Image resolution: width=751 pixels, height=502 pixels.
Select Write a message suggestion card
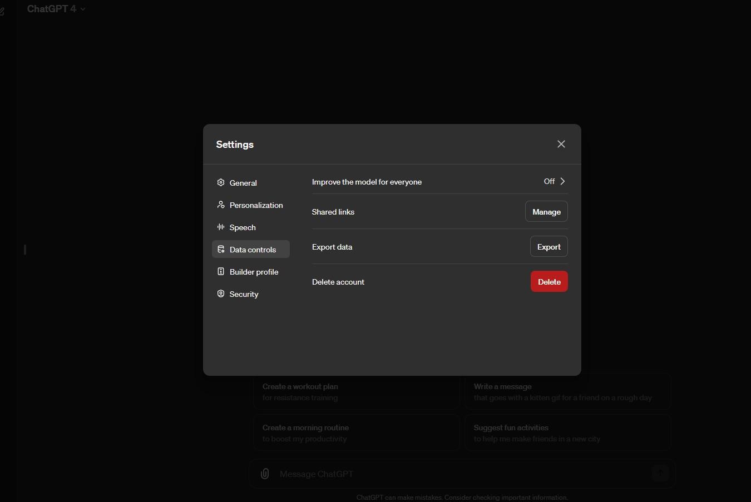tap(568, 391)
